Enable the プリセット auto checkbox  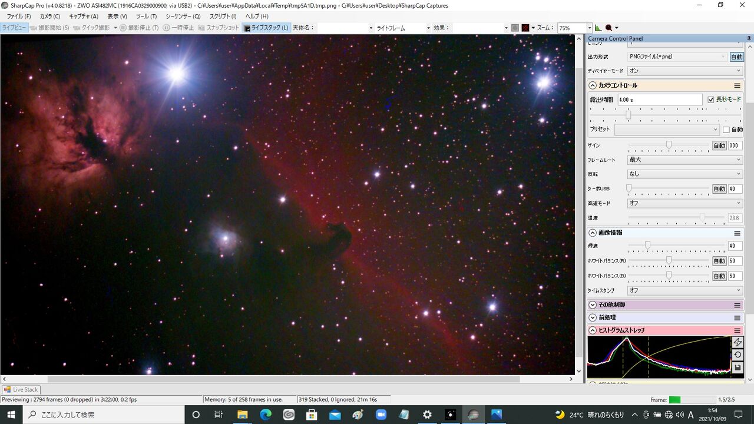coord(726,130)
